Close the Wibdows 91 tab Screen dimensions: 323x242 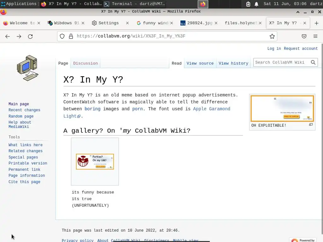tap(83, 23)
